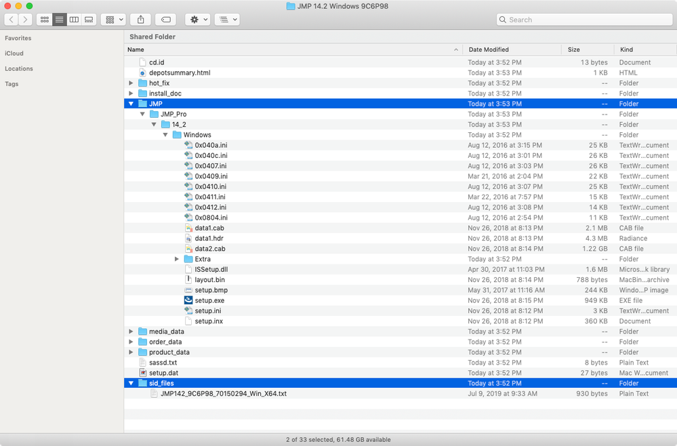The image size is (677, 446).
Task: Click the setup.bmp file icon
Action: point(188,290)
